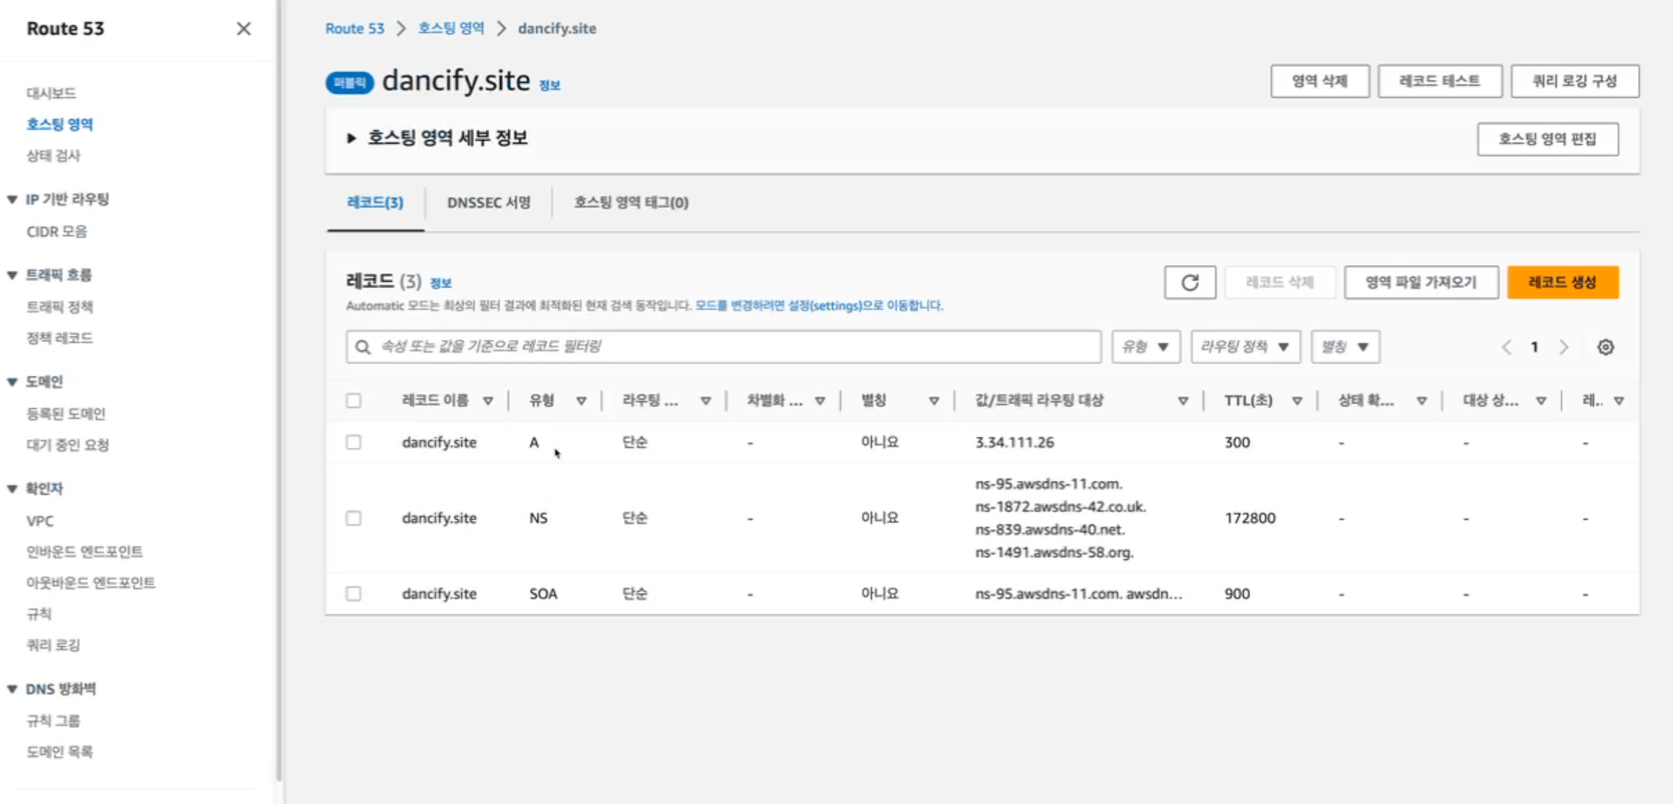Open CIDR 모음 in sidebar
1673x804 pixels.
click(56, 231)
